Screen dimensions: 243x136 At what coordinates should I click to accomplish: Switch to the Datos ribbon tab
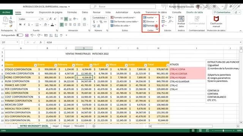[85, 12]
